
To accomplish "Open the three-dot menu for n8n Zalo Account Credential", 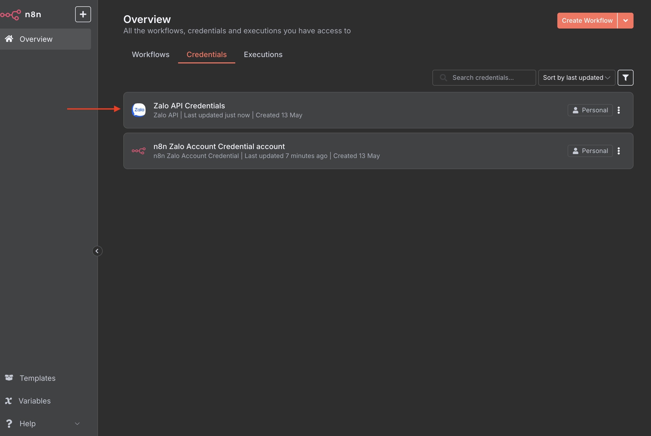I will point(619,151).
